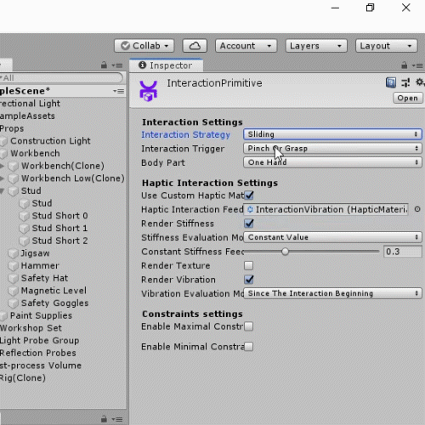Click the object picker circle for Haptic Interaction Feedback
Image resolution: width=425 pixels, height=425 pixels.
pyautogui.click(x=417, y=209)
